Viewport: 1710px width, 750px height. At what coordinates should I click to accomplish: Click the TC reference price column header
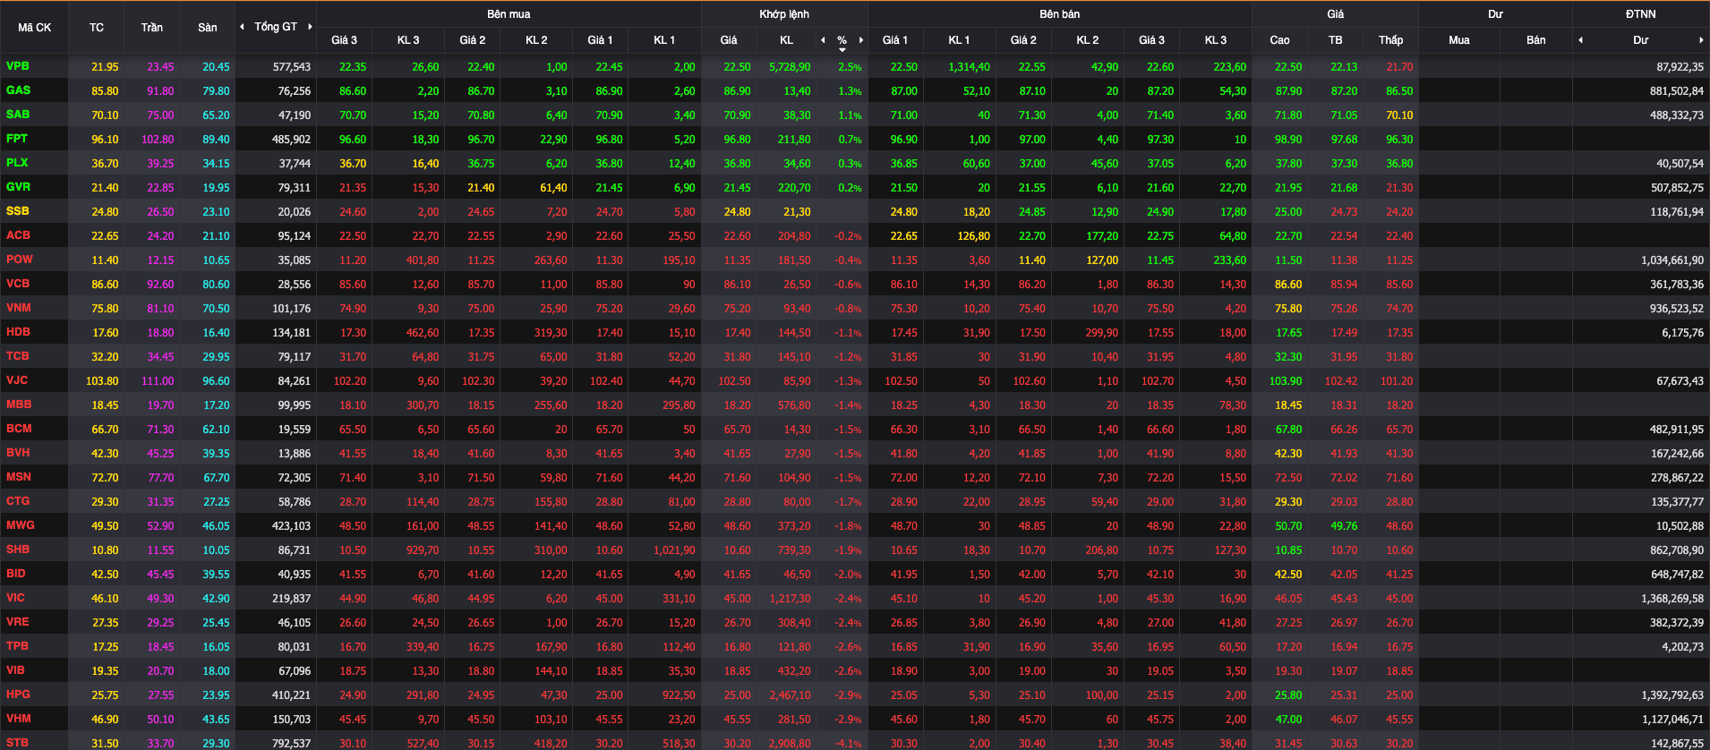pyautogui.click(x=97, y=28)
